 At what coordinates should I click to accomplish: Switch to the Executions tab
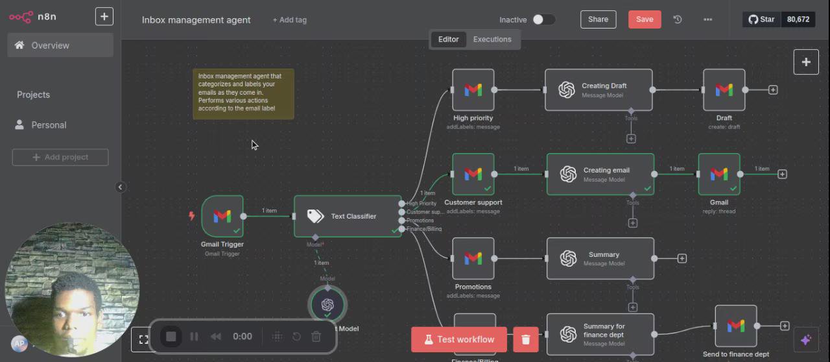492,40
